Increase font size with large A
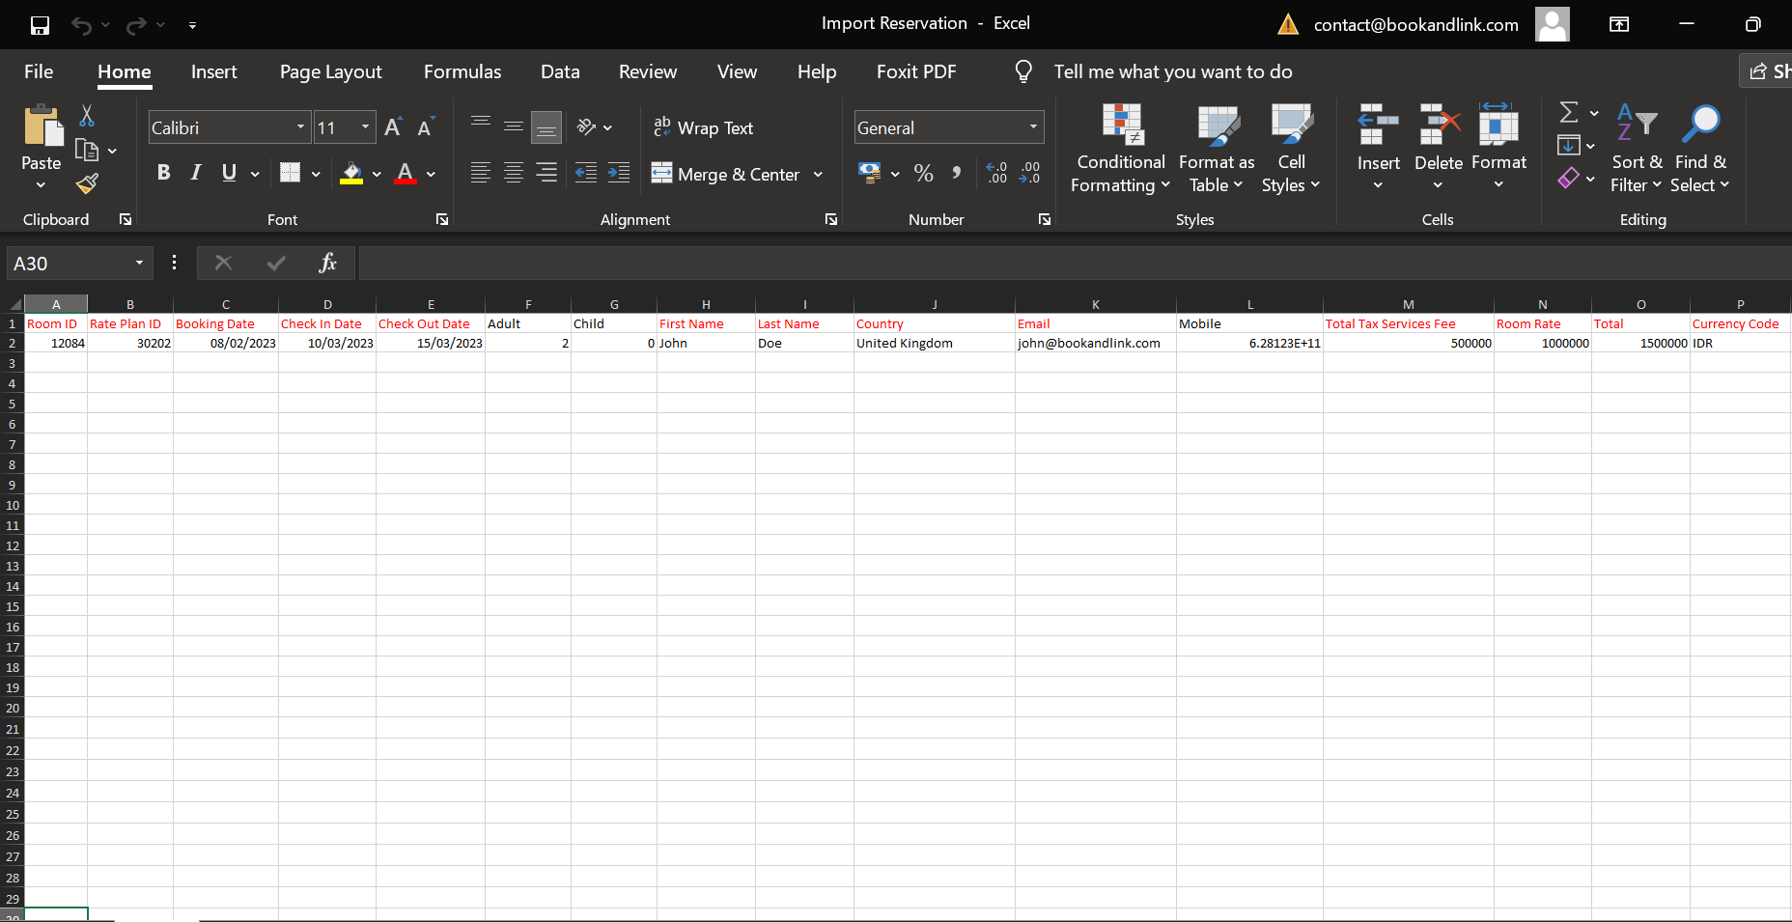The image size is (1792, 922). coord(393,127)
